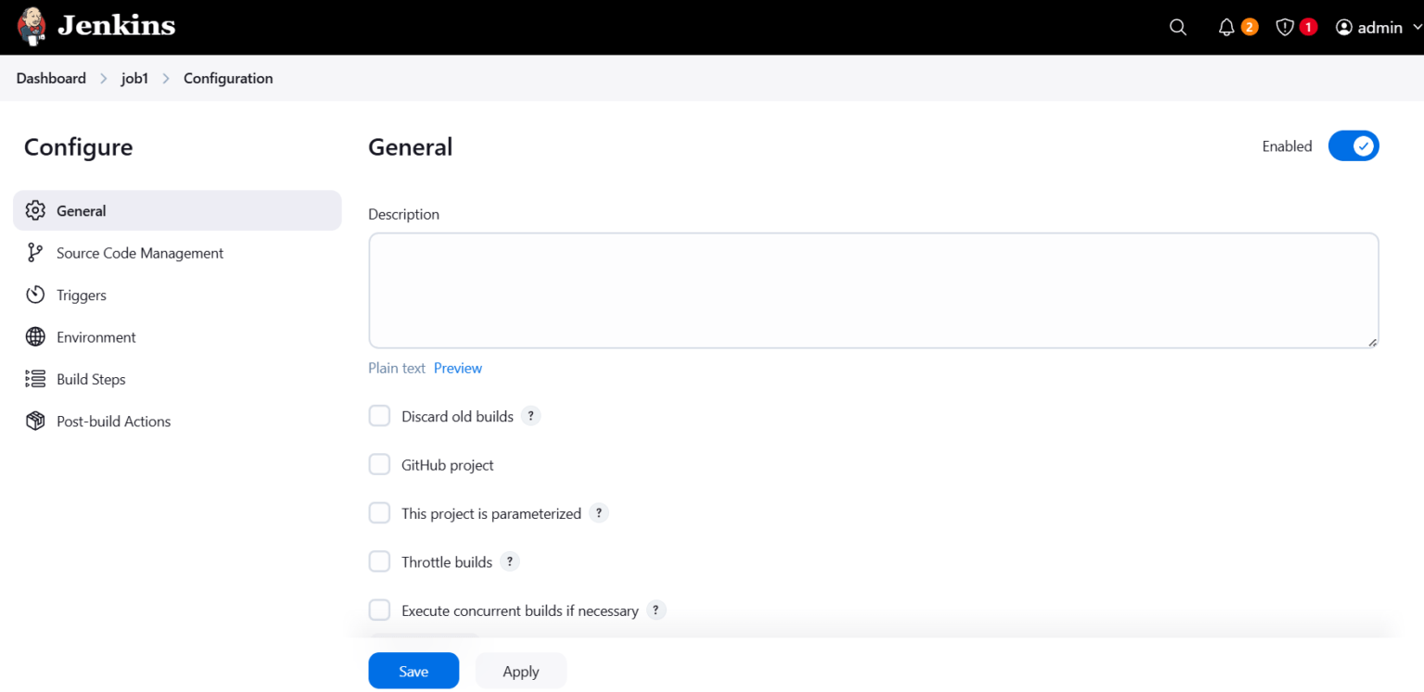Click the Save button
This screenshot has width=1424, height=692.
tap(413, 671)
